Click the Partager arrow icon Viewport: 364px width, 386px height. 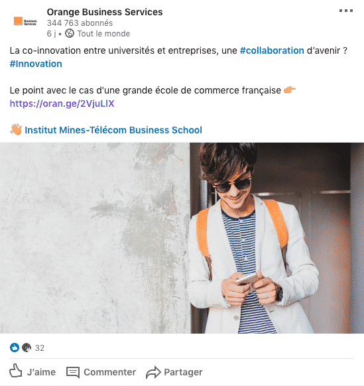[153, 372]
